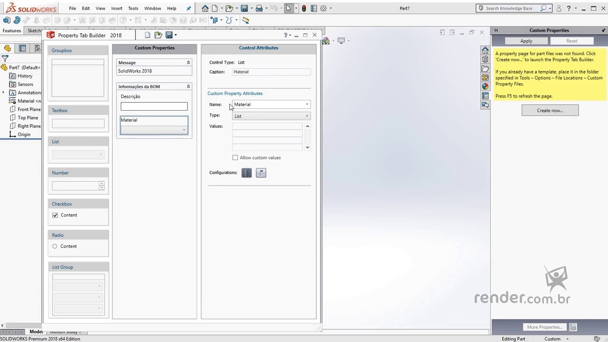Viewport: 608px width, 342px height.
Task: Collapse the Informações da BOM groupbox
Action: tap(188, 87)
